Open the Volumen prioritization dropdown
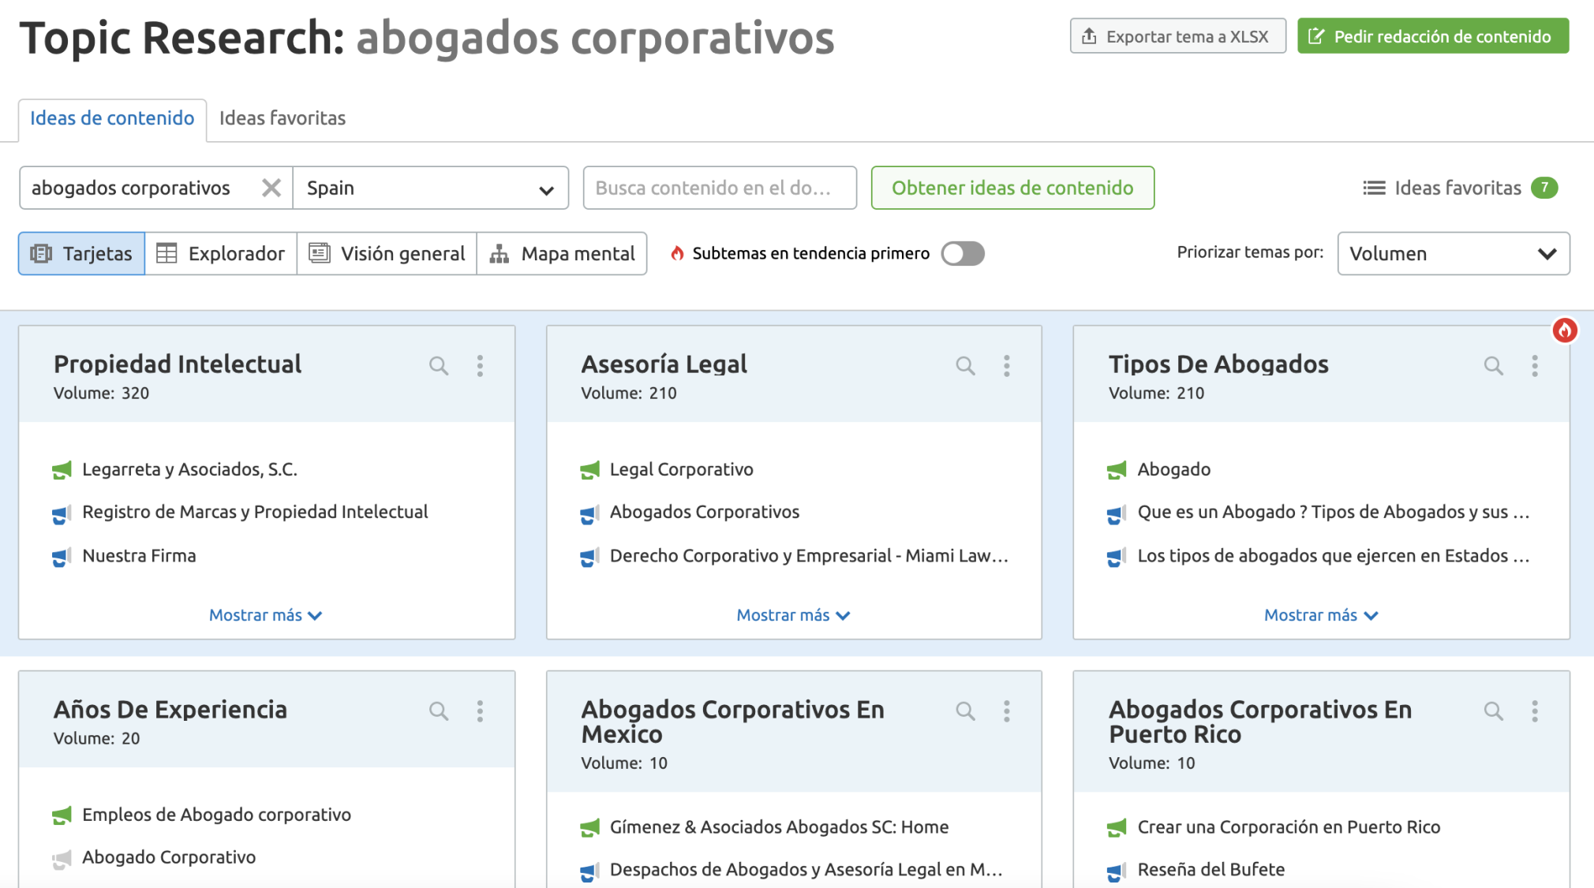 point(1453,254)
